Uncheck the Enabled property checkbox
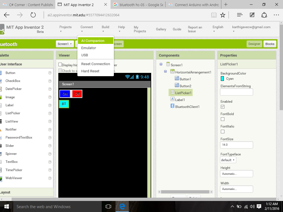283x212 pixels. [222, 107]
